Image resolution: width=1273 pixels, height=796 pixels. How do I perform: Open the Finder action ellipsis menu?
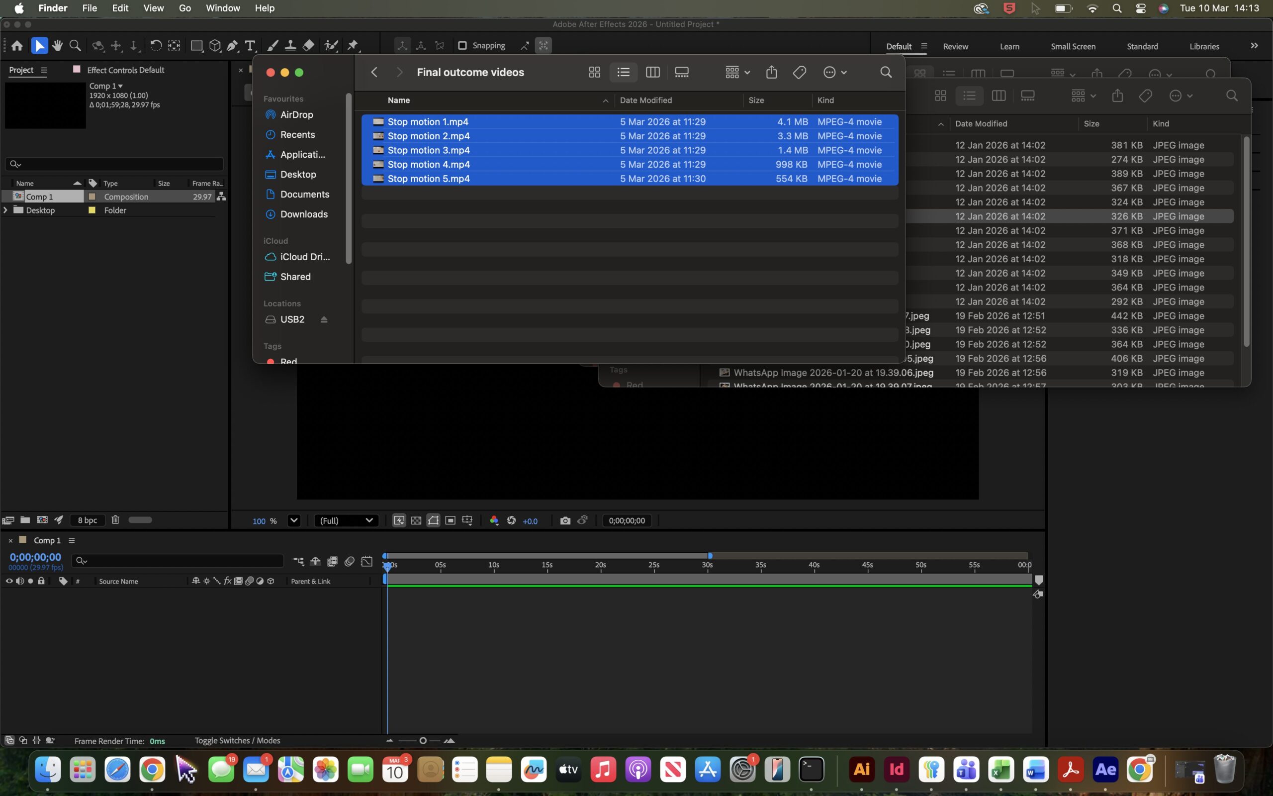click(x=834, y=72)
